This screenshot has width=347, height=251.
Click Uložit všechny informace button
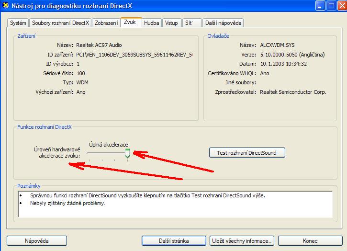(x=242, y=240)
